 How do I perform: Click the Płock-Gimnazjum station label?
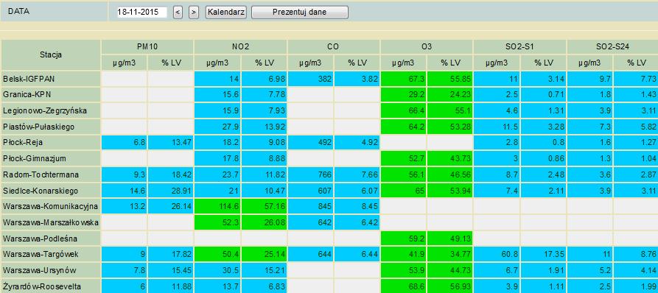[x=51, y=158]
